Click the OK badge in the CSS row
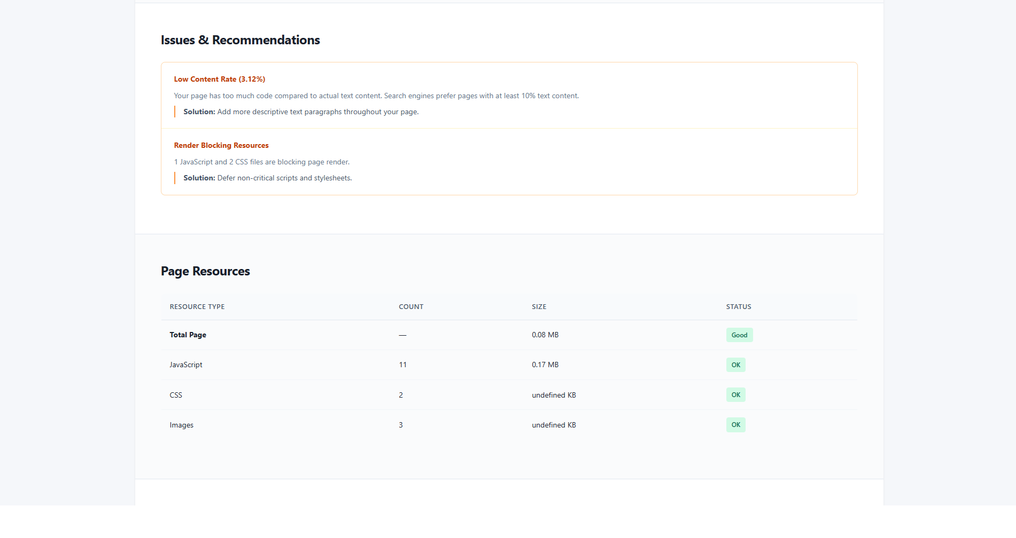 735,395
